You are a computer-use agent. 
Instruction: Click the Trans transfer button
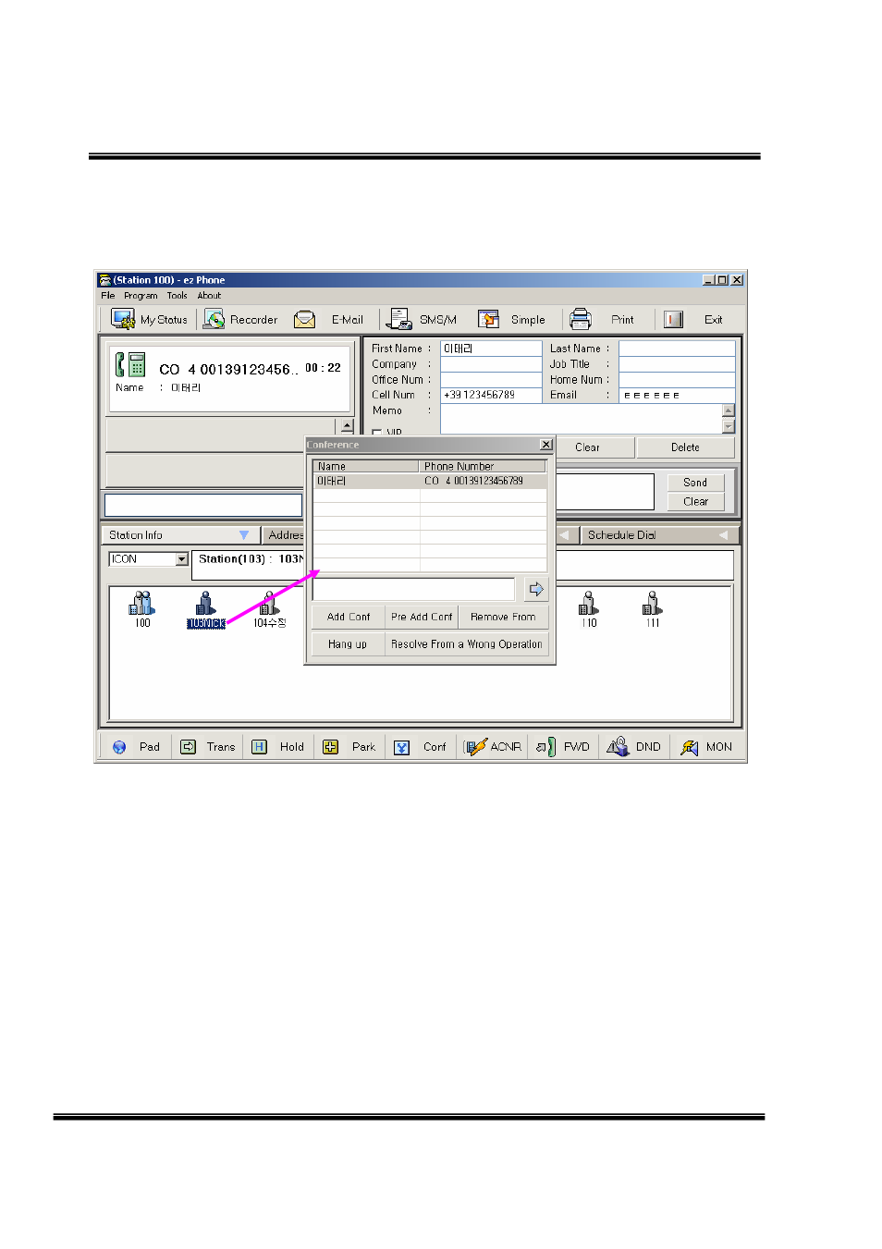(207, 747)
